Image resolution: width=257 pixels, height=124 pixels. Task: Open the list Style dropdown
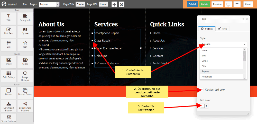[x=223, y=44]
